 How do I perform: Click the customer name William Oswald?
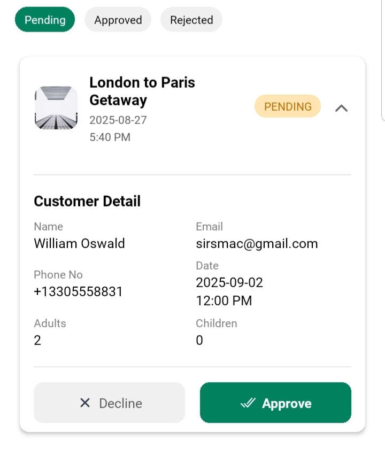79,244
